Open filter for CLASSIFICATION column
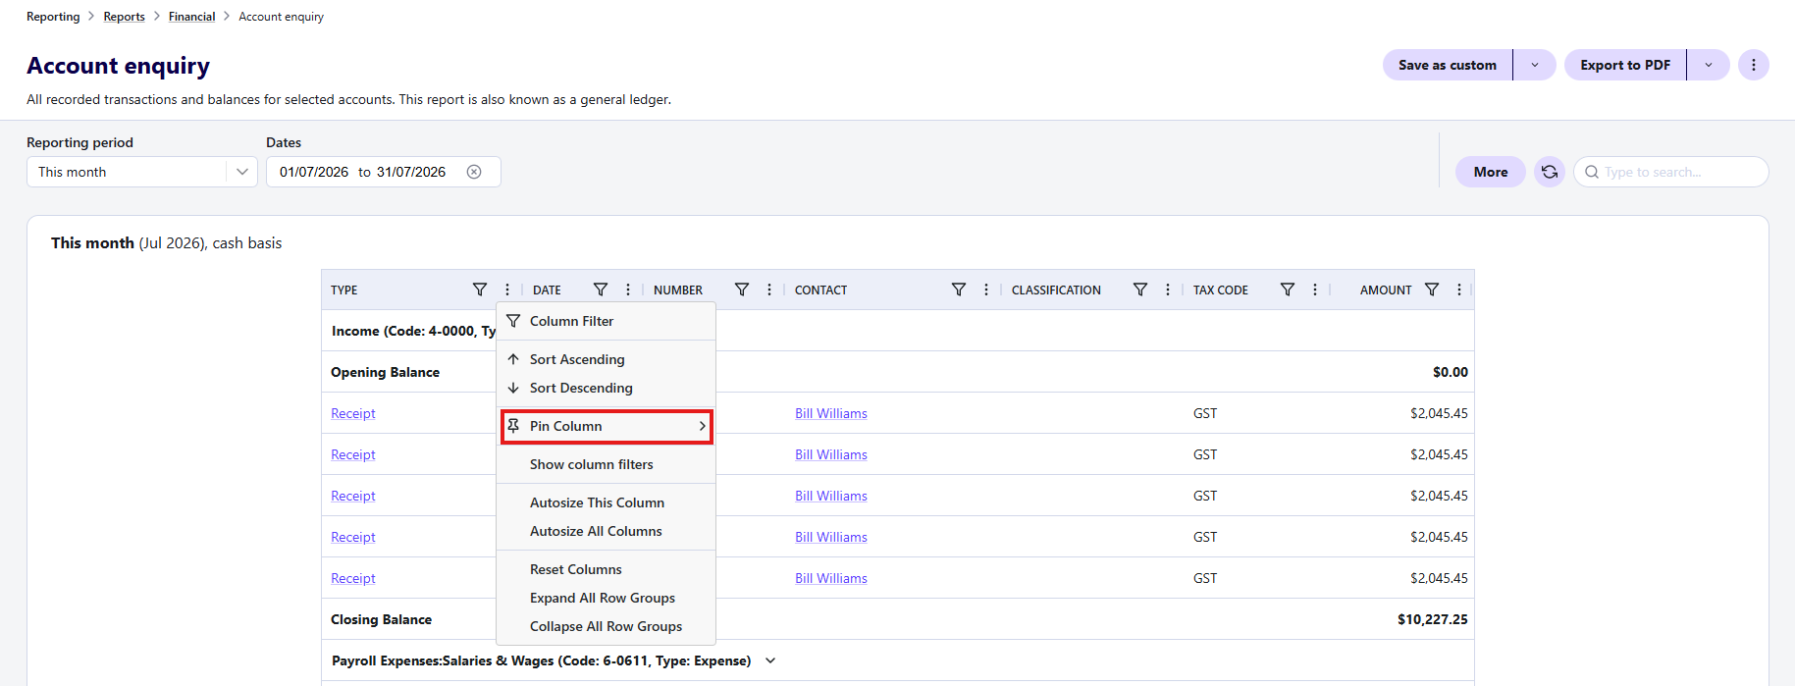The width and height of the screenshot is (1795, 686). pos(1140,290)
